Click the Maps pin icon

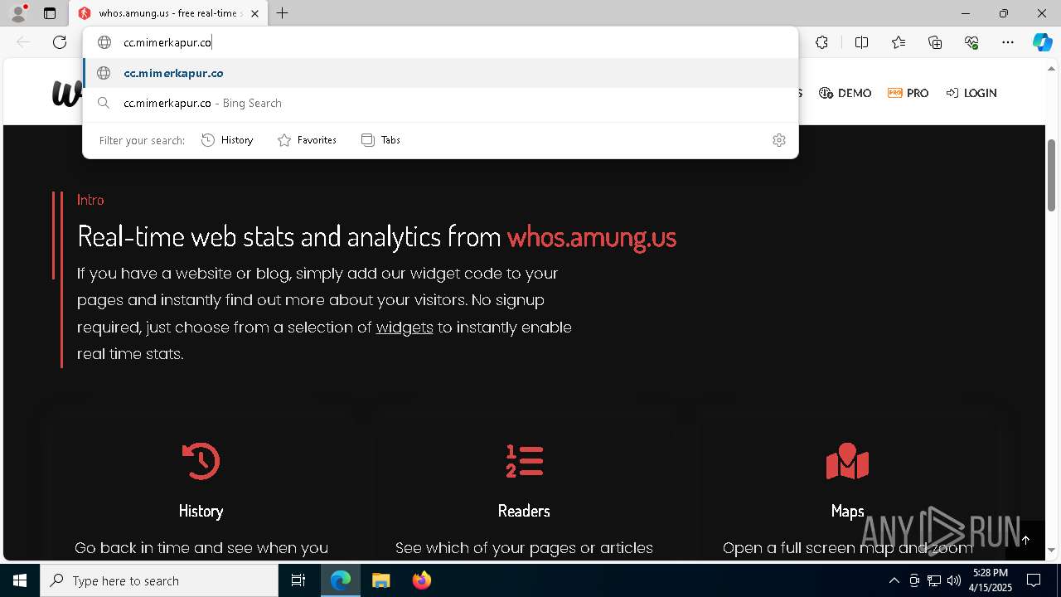[847, 461]
